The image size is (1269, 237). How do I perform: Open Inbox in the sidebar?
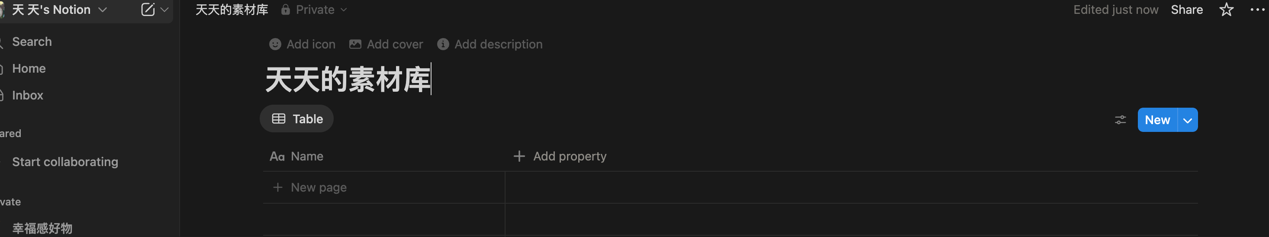[x=28, y=95]
